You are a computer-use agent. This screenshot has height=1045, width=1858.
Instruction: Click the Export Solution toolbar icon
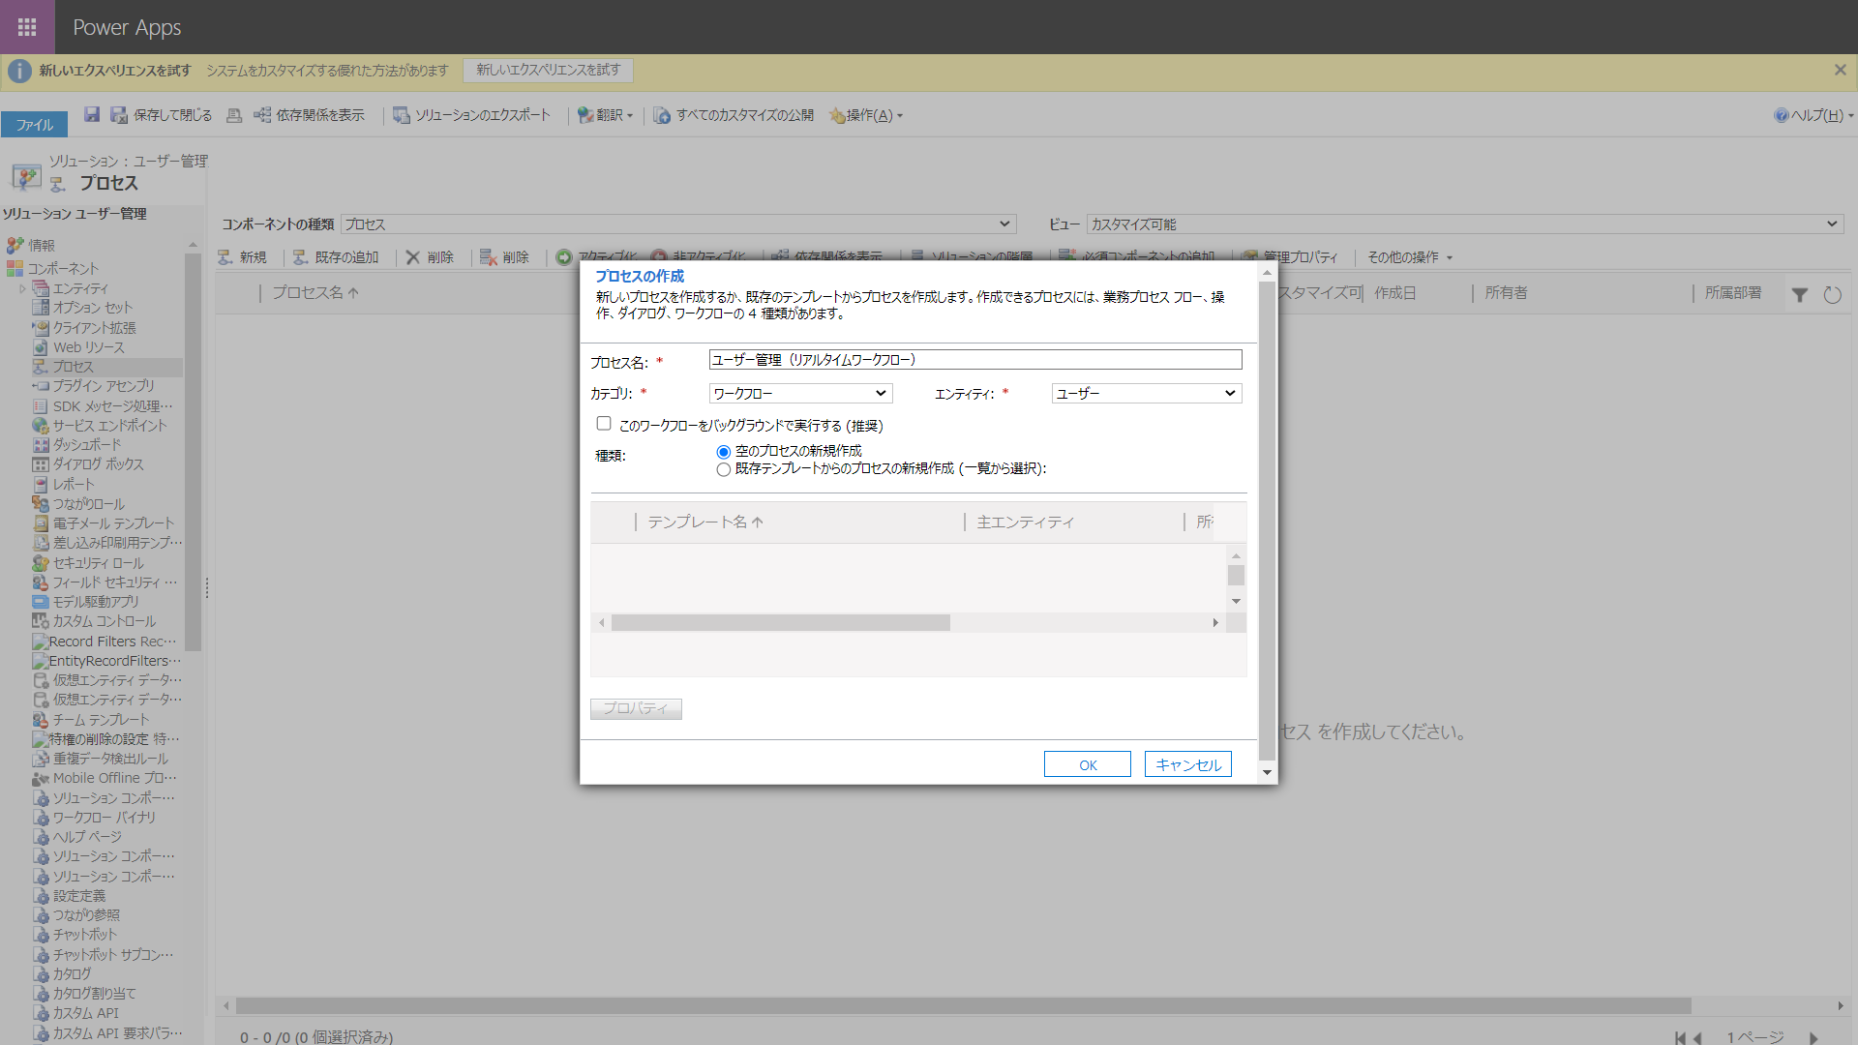(x=402, y=115)
